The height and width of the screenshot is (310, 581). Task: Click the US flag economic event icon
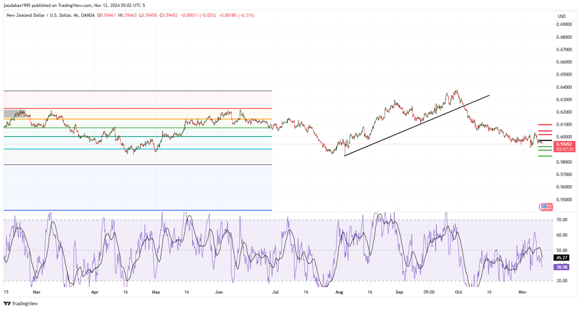point(545,207)
